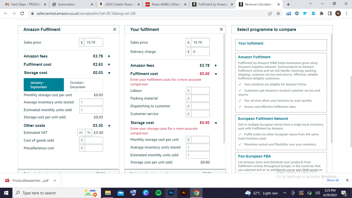Viewport: 352px width, 198px height.
Task: Switch to the Gmail Next Steps tab
Action: (x=26, y=4)
